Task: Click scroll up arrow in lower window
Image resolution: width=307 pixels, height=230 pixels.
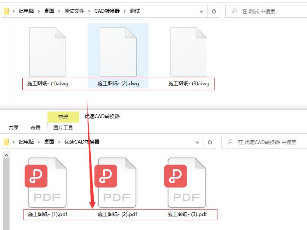Action: (x=6, y=155)
